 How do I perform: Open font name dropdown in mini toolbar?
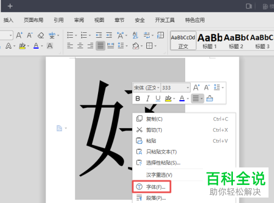point(158,88)
